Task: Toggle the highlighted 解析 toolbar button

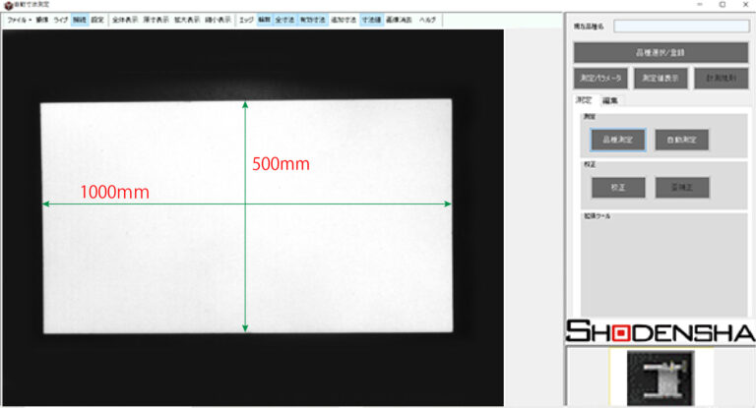Action: [80, 20]
